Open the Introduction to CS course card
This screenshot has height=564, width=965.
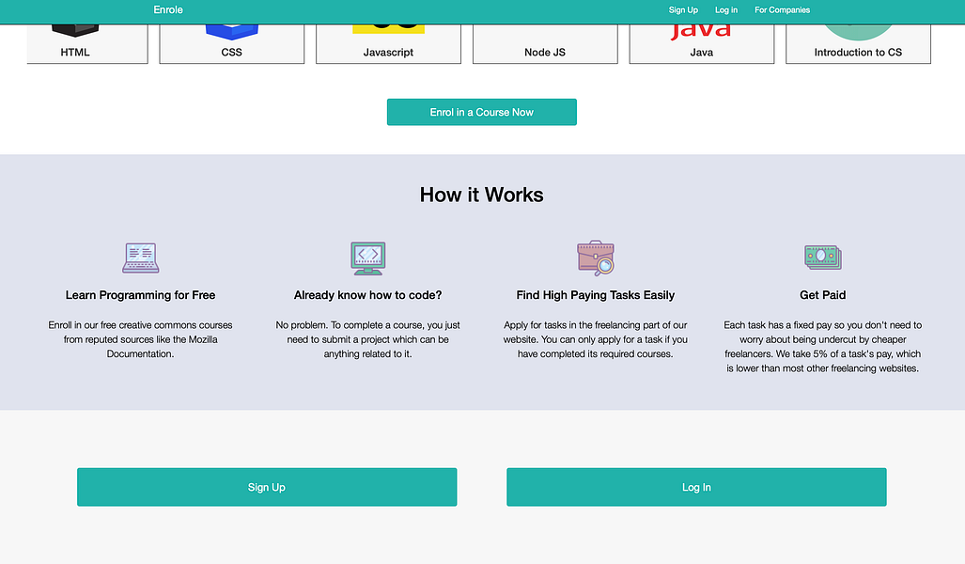[x=858, y=44]
